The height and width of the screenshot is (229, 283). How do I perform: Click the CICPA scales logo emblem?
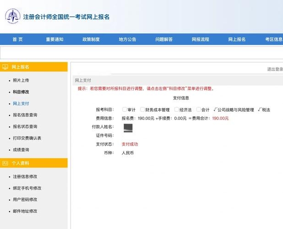[x=12, y=16]
